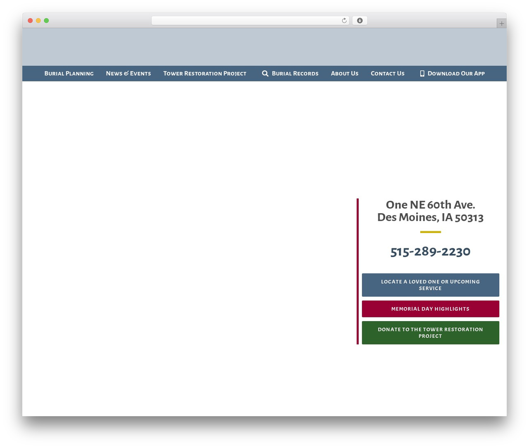Viewport: 529px width, 448px height.
Task: Open the Burial Planning menu item
Action: pos(69,74)
